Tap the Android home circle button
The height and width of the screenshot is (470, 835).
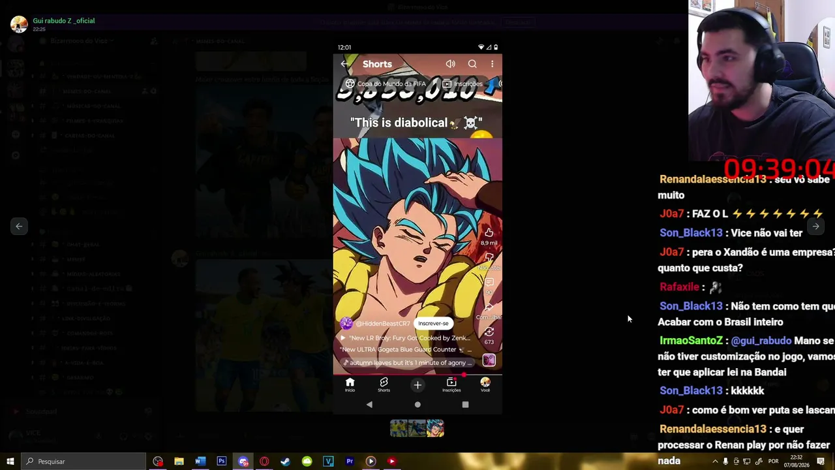tap(417, 405)
